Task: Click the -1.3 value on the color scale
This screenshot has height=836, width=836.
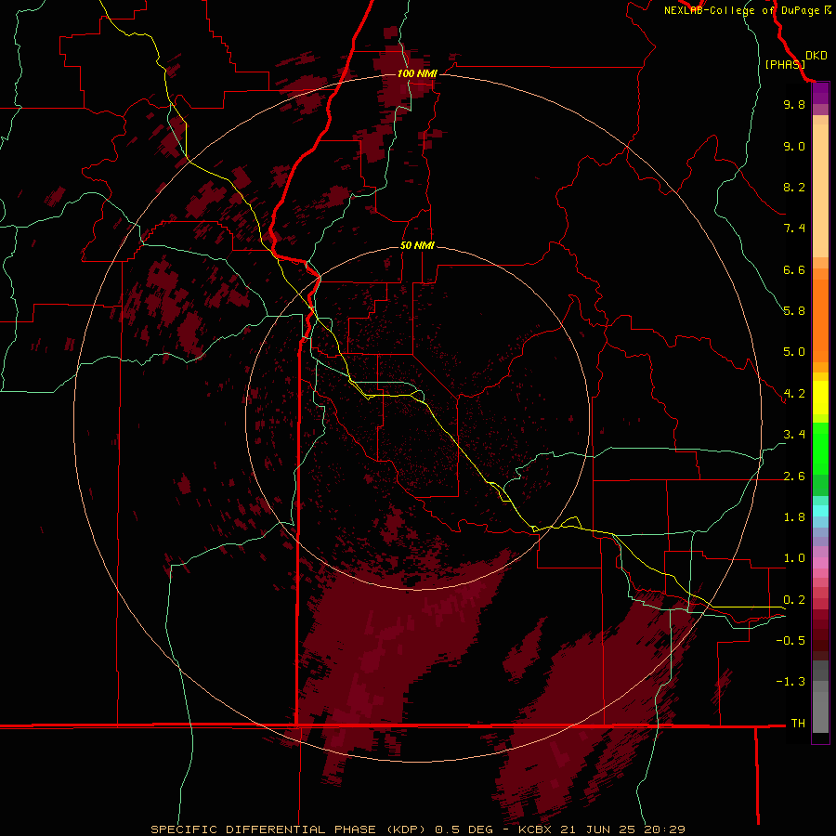Action: coord(790,682)
